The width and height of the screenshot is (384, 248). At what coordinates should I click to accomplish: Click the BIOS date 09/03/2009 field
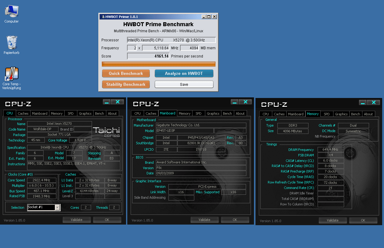[x=201, y=173]
